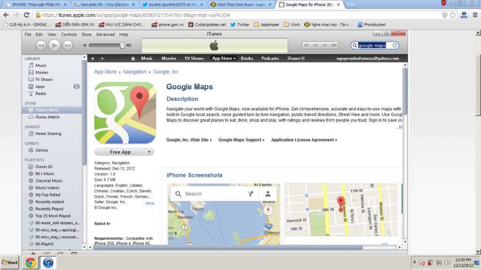
Task: Open the Free App dropdown arrow
Action: tap(150, 152)
